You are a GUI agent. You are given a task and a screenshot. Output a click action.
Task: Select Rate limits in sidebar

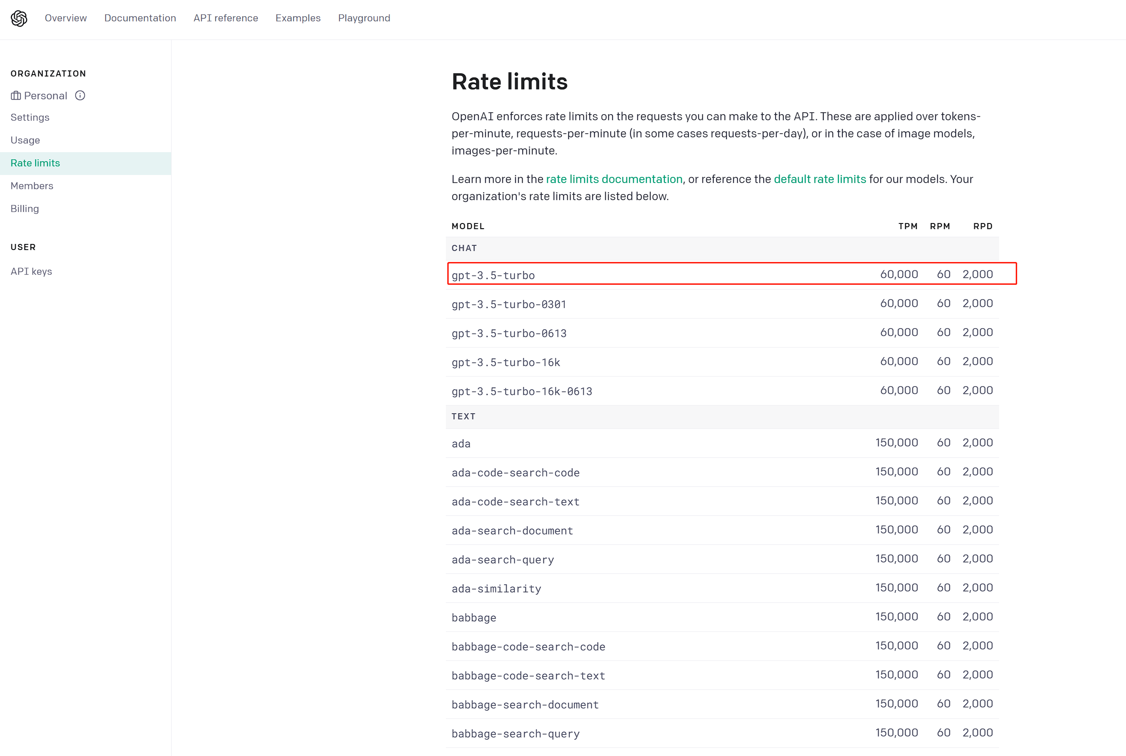pyautogui.click(x=35, y=164)
